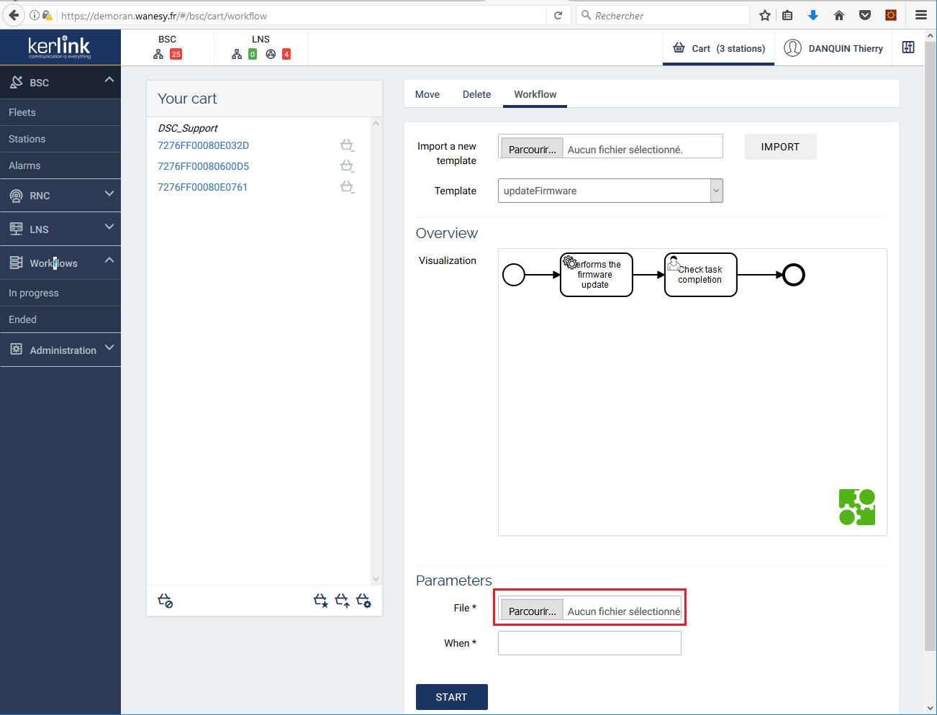Click the cart settings gear icon
The image size is (937, 715).
(x=363, y=601)
